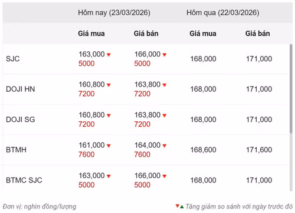Click the red-green triangle legend icon
295x213 pixels.
(x=179, y=207)
